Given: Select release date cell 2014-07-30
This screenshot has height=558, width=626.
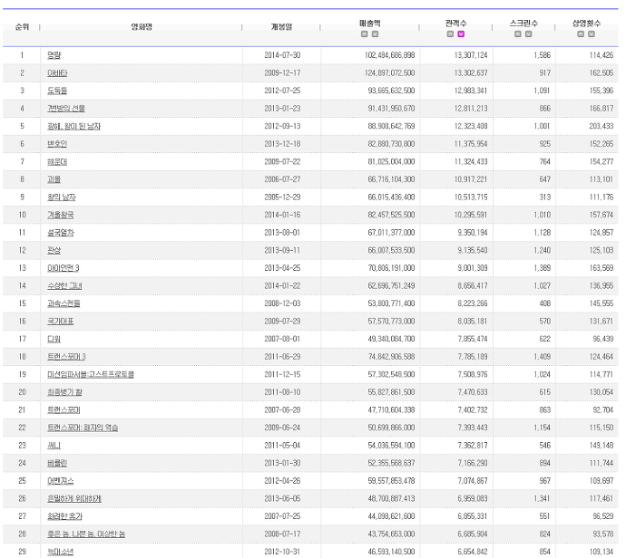Looking at the screenshot, I should click(x=282, y=55).
